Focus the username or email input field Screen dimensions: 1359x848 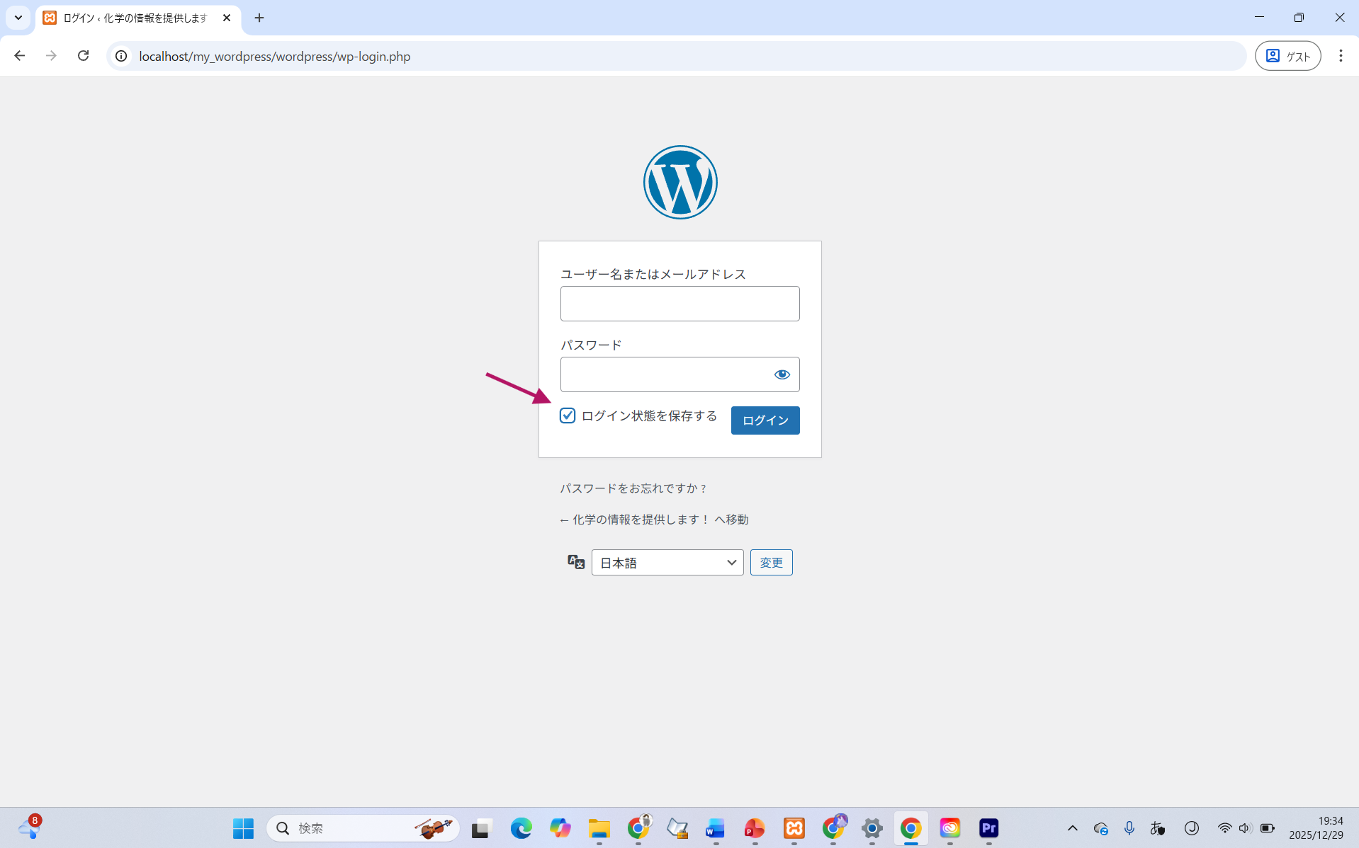click(679, 304)
